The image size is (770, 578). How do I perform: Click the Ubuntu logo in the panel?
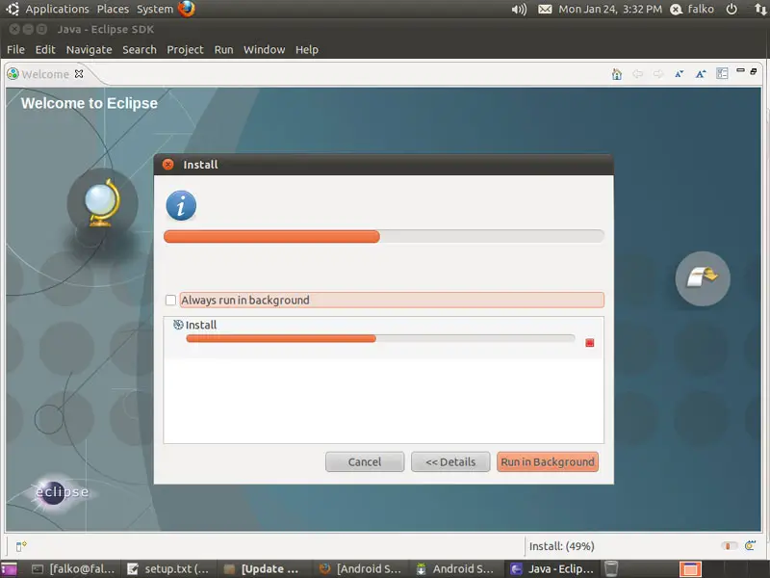point(13,9)
